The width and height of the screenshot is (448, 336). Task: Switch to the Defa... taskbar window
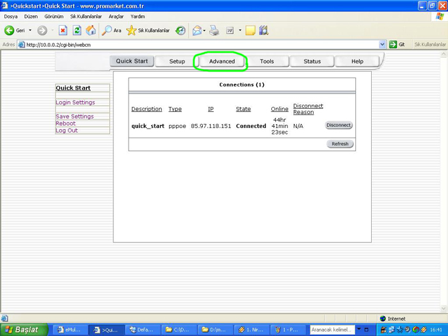click(x=143, y=330)
